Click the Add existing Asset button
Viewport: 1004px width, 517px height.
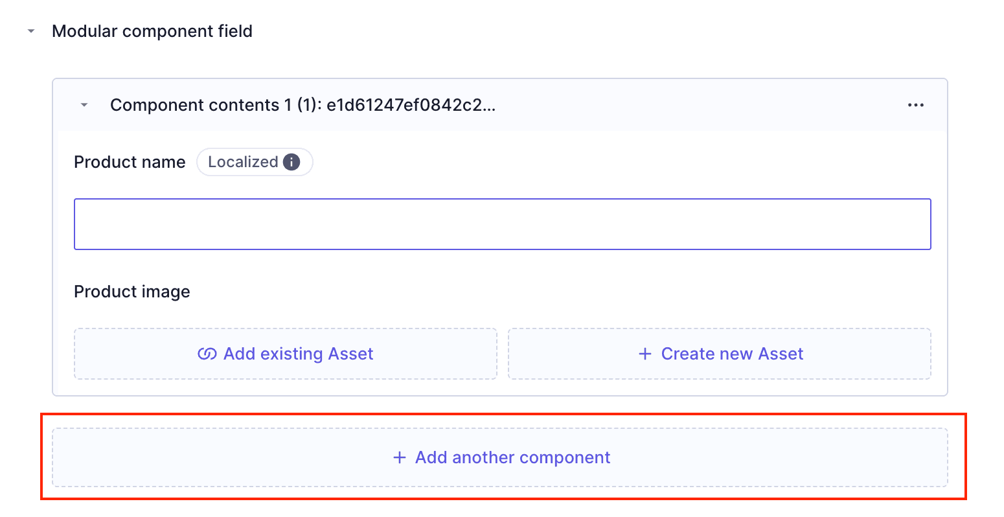click(285, 354)
